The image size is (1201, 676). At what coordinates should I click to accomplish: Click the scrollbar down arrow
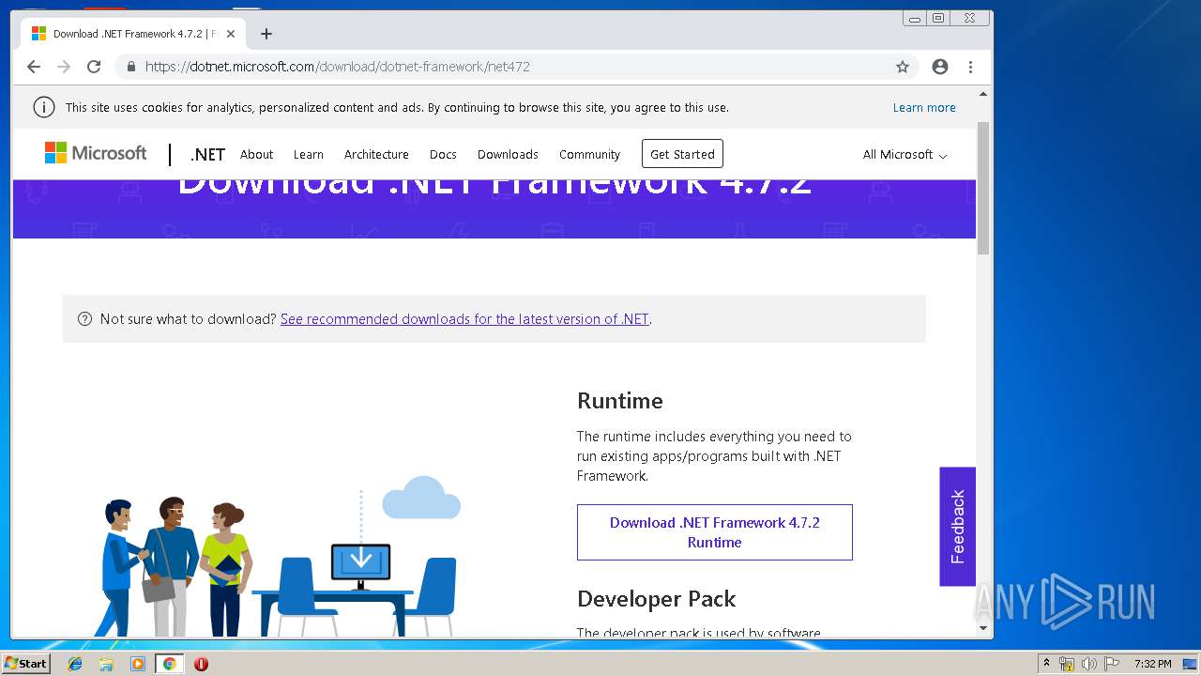pos(983,628)
